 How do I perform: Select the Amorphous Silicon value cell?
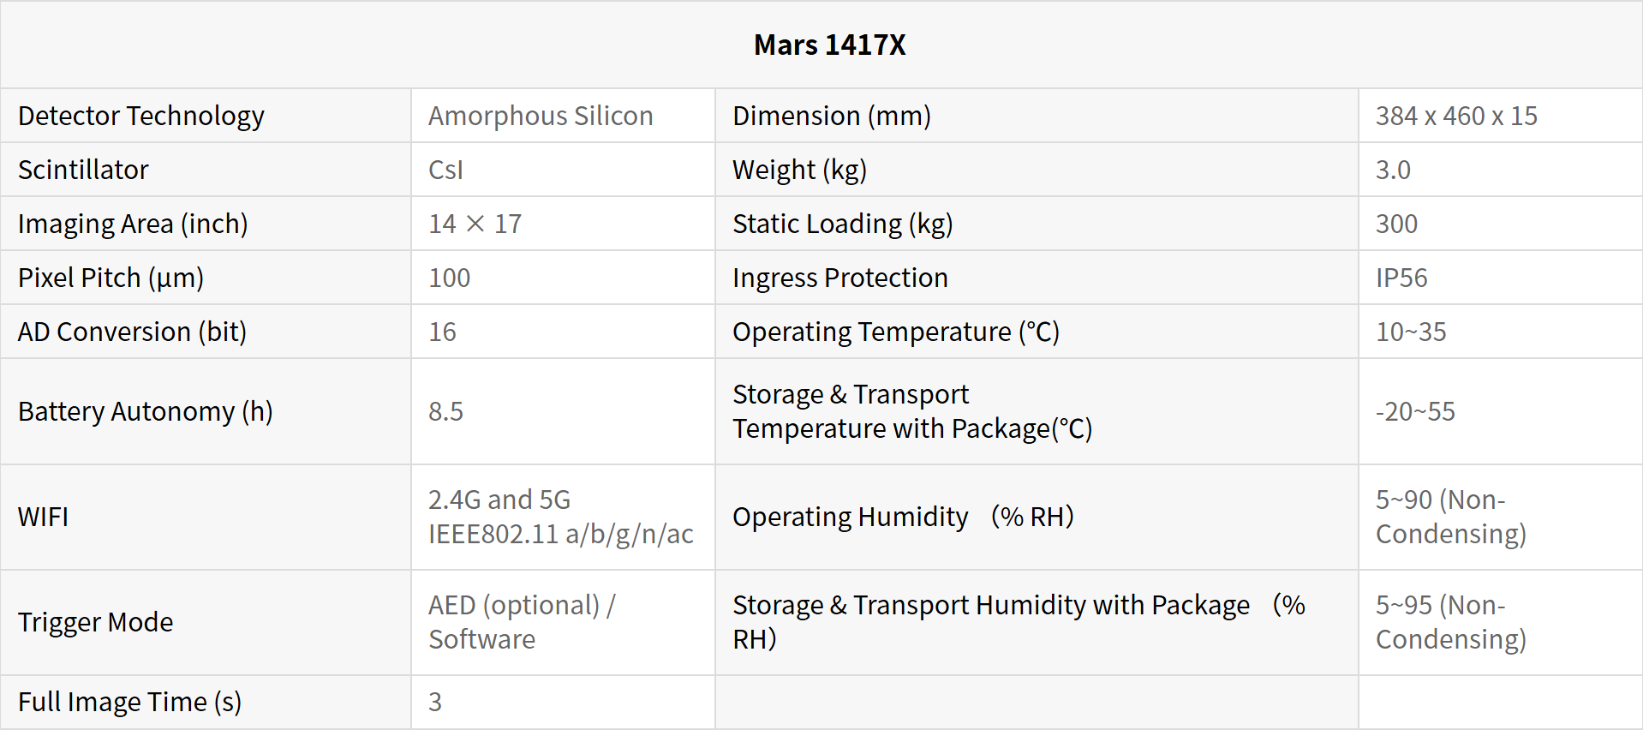541,116
